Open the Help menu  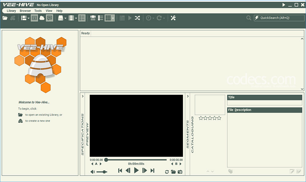click(x=59, y=11)
